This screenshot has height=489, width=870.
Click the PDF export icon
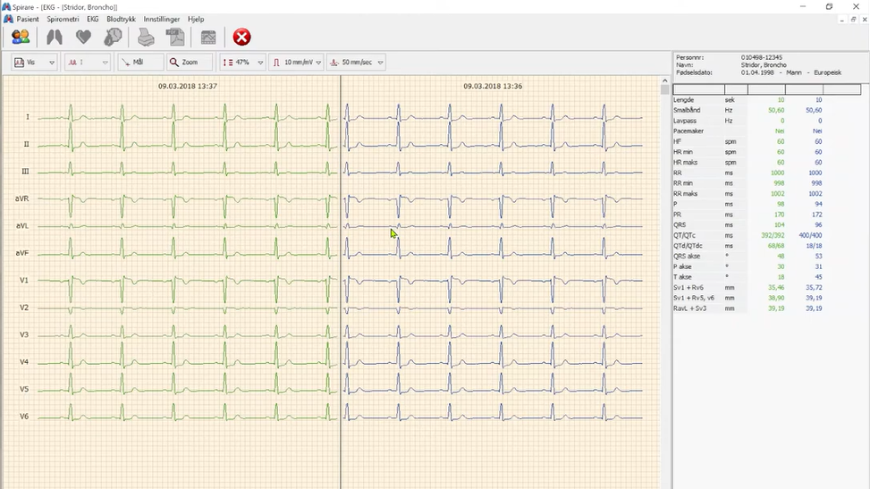pos(175,38)
